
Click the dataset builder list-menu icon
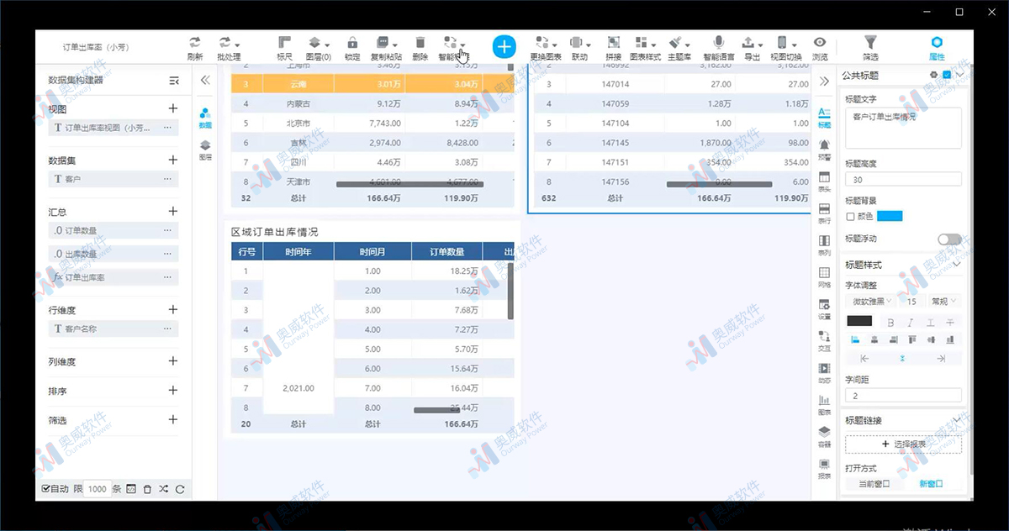click(x=174, y=81)
